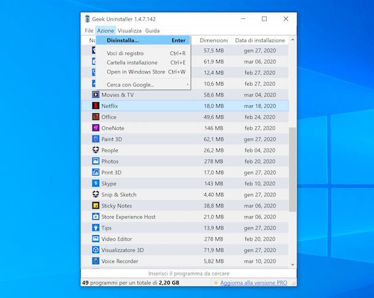Open the Guida menu

(x=152, y=31)
